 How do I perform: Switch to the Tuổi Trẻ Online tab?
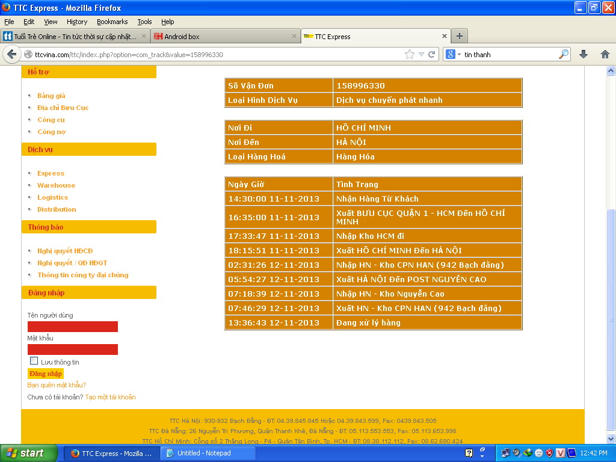point(75,36)
